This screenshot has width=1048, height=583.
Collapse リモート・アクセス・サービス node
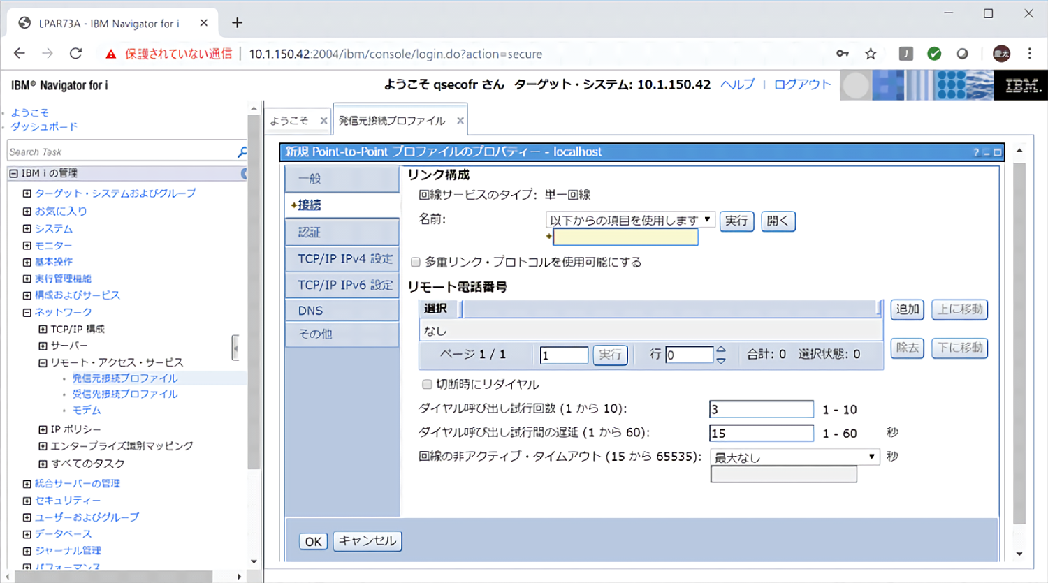coord(43,363)
